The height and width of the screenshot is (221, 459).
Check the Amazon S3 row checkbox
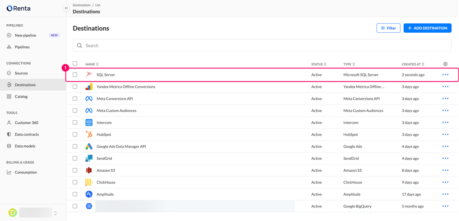point(75,170)
